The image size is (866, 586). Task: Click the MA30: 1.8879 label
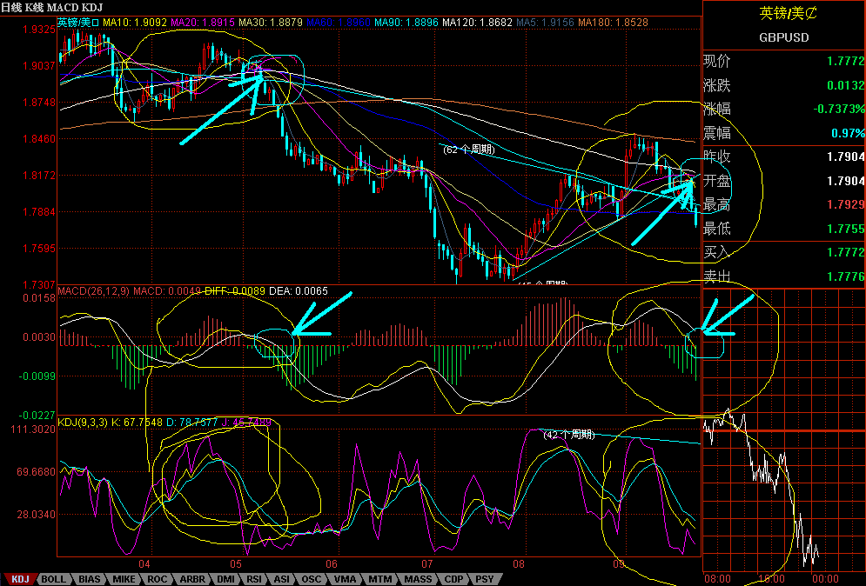pos(271,23)
